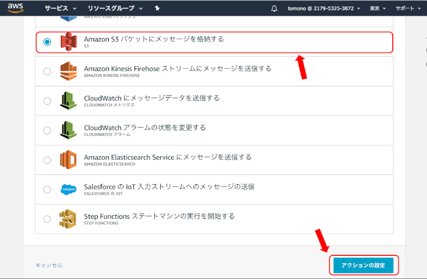The width and height of the screenshot is (427, 279).
Task: Select Step Functions radio button
Action: coord(47,219)
